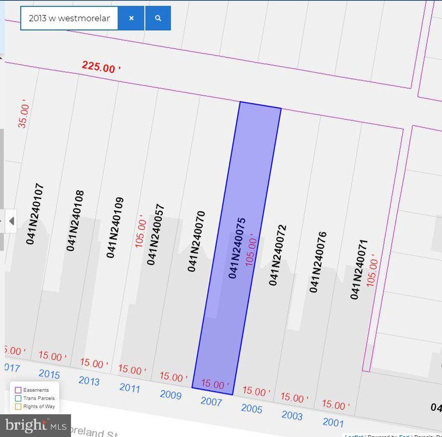
Task: Choose parcel 041N240109 on the map
Action: point(115,227)
